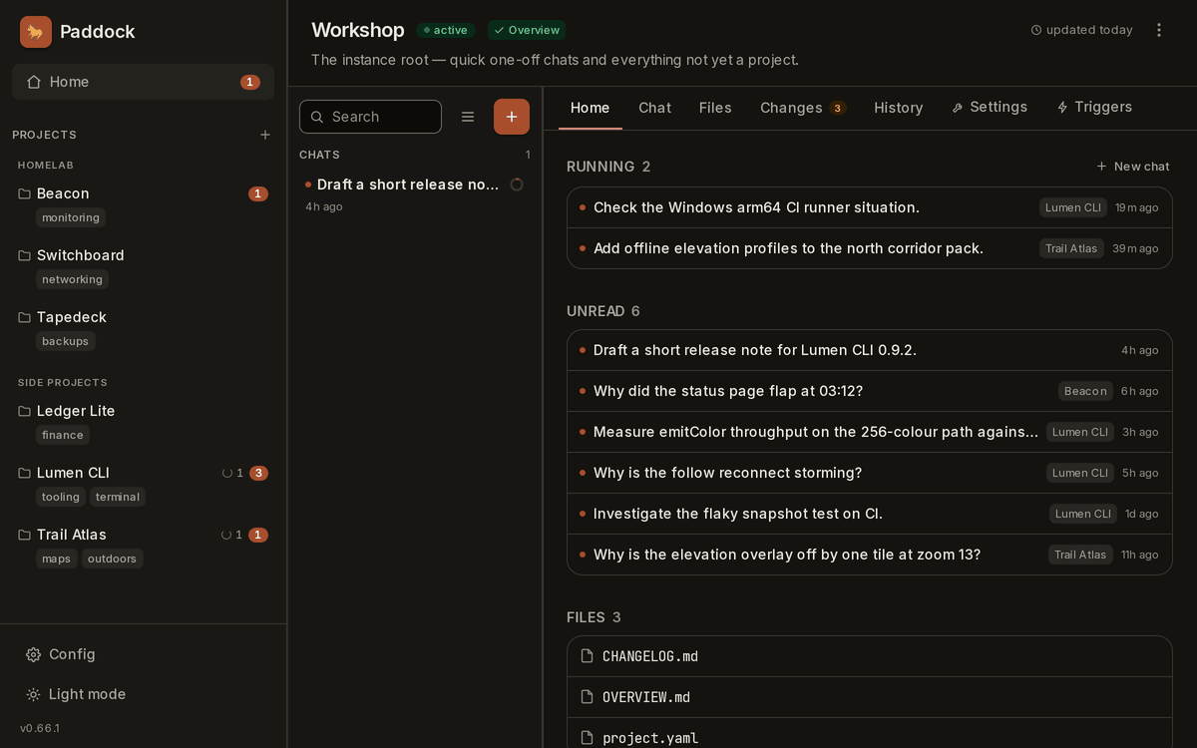Open the emitColor throughput chat

tap(869, 432)
